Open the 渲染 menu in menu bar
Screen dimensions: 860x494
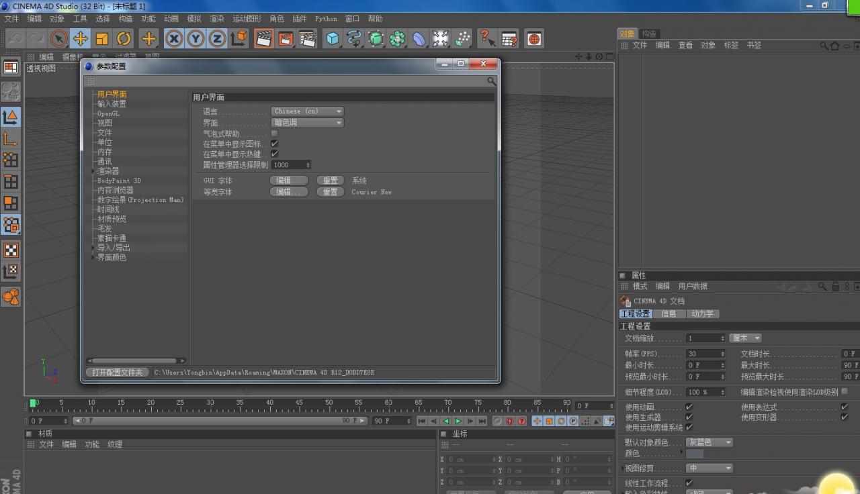coord(217,19)
